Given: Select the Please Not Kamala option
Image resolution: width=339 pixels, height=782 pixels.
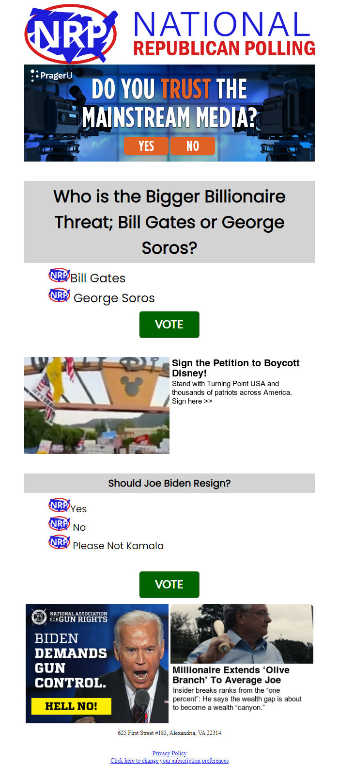Looking at the screenshot, I should (x=59, y=542).
